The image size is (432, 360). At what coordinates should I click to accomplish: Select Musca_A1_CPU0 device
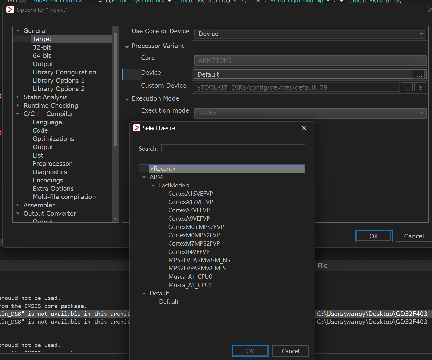click(x=190, y=277)
